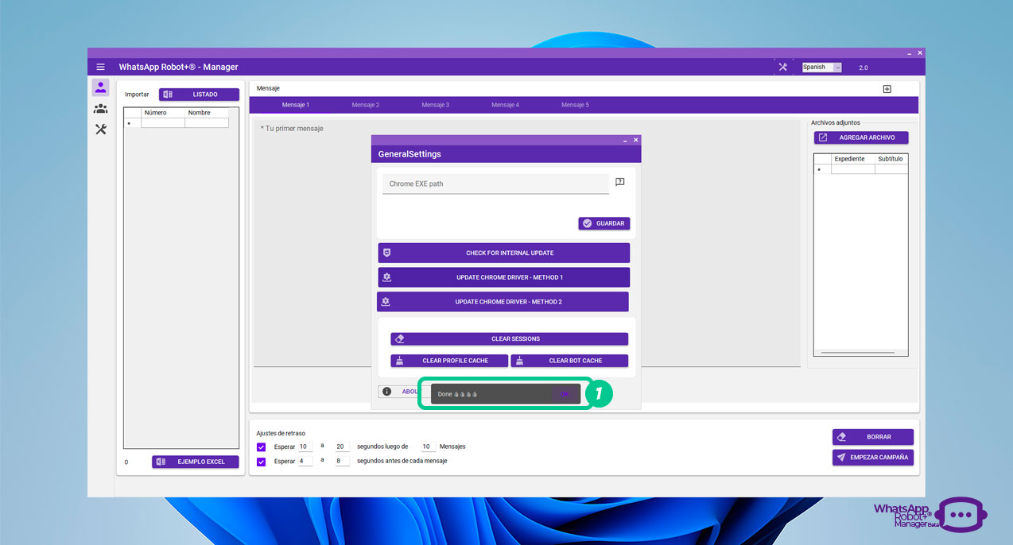The width and height of the screenshot is (1013, 545).
Task: Click the settings wrench icon beside the language selector
Action: click(782, 67)
